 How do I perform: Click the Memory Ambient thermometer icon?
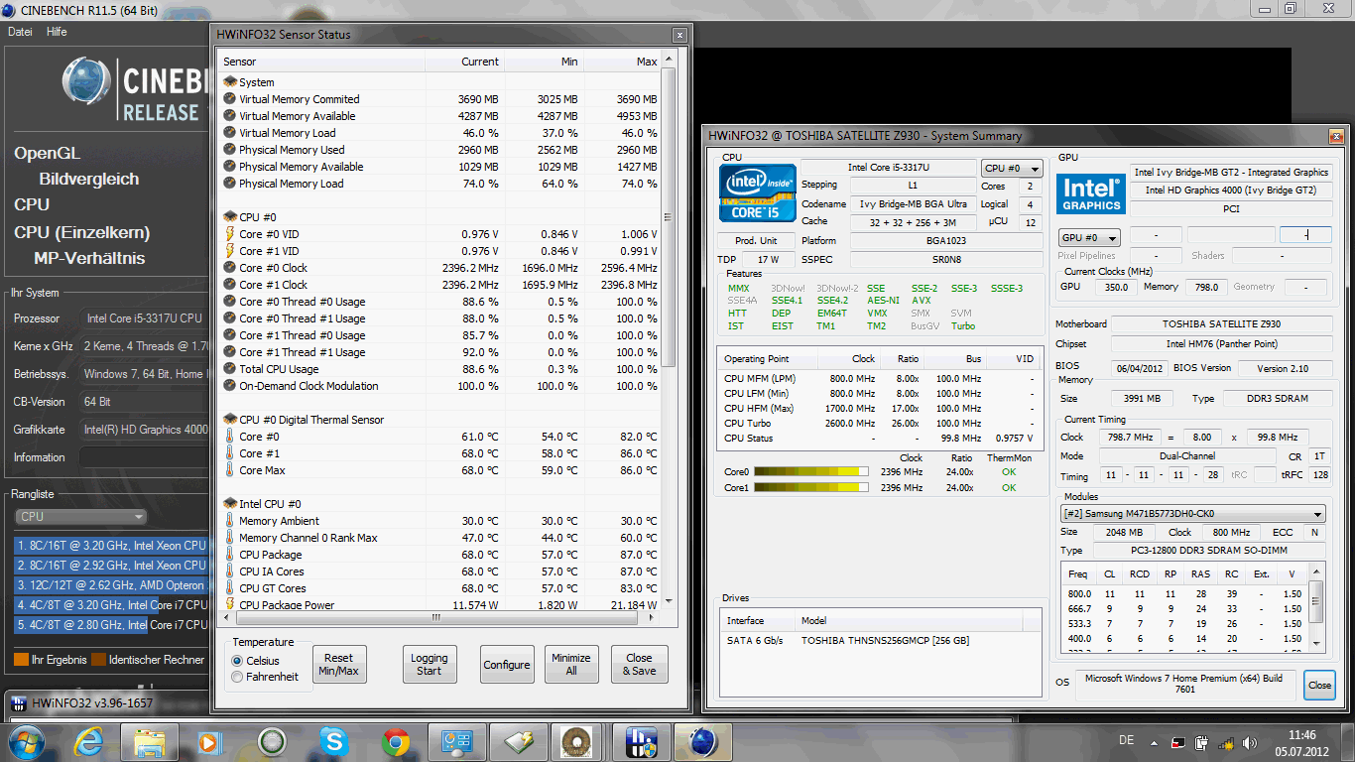[230, 521]
